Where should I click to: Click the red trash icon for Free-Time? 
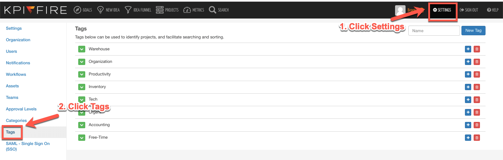point(477,138)
